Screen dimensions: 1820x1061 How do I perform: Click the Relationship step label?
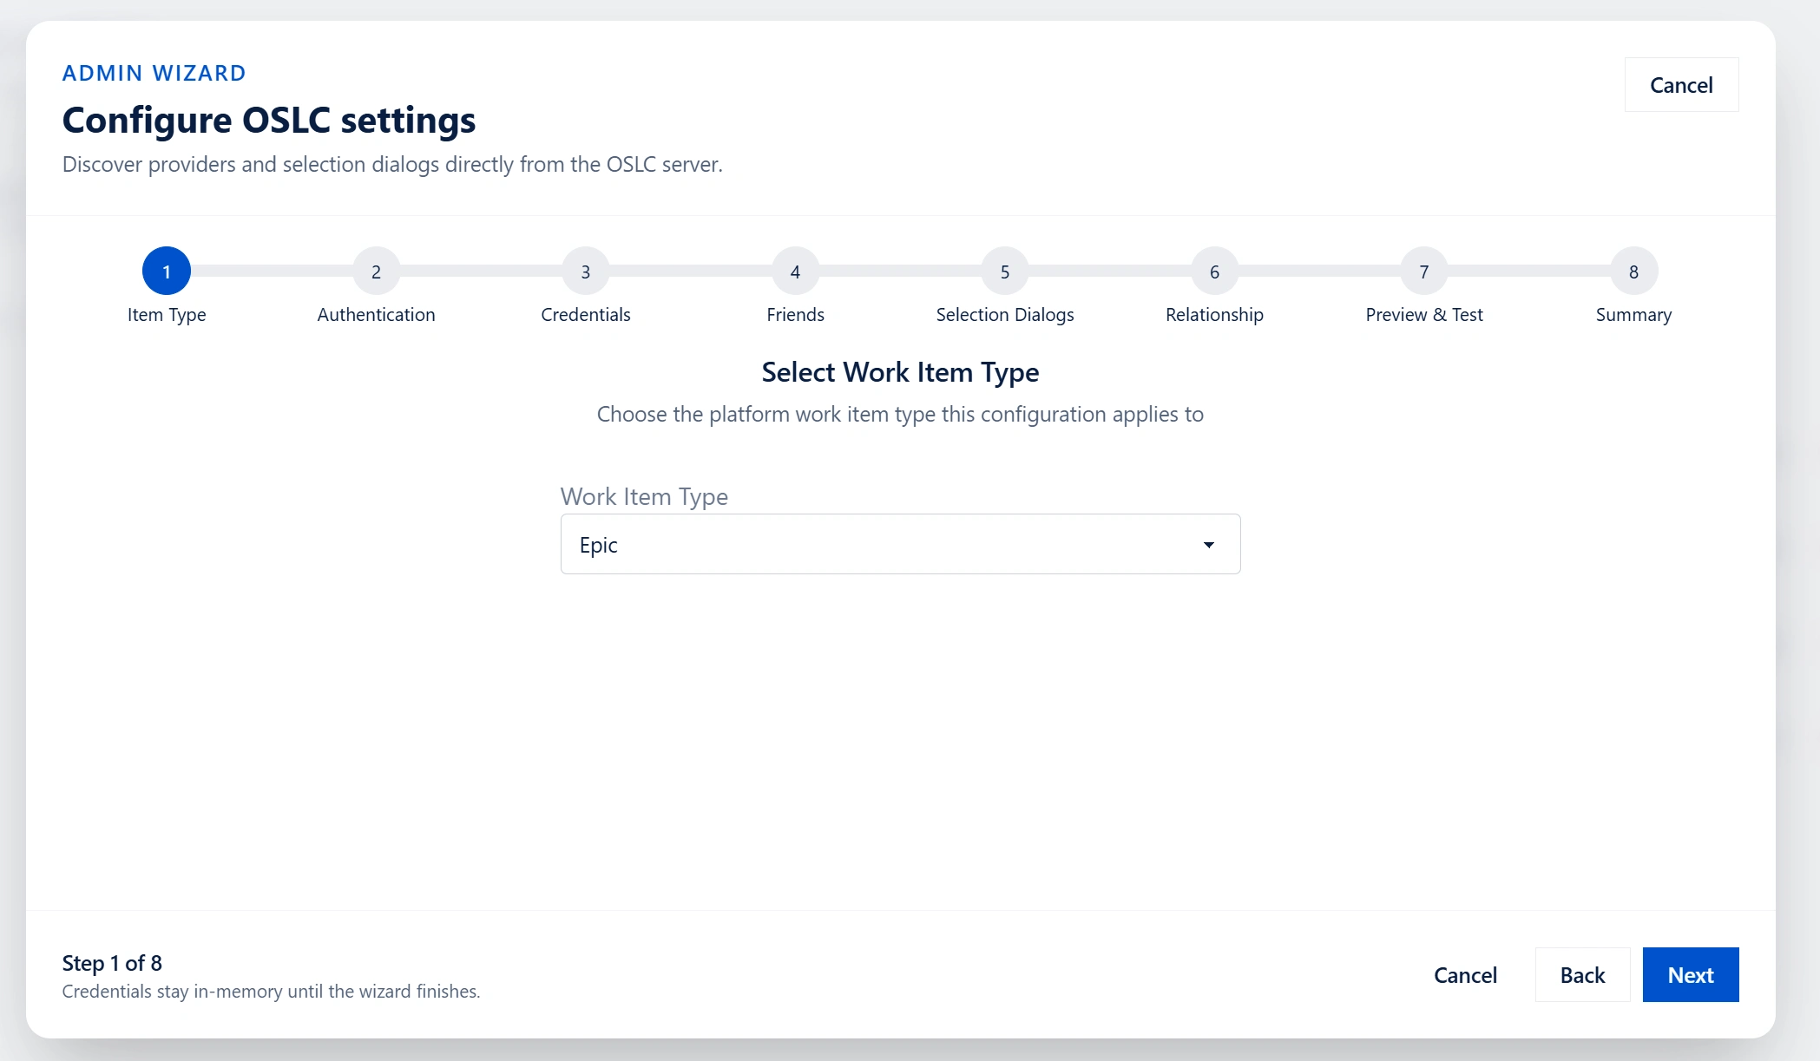1214,315
